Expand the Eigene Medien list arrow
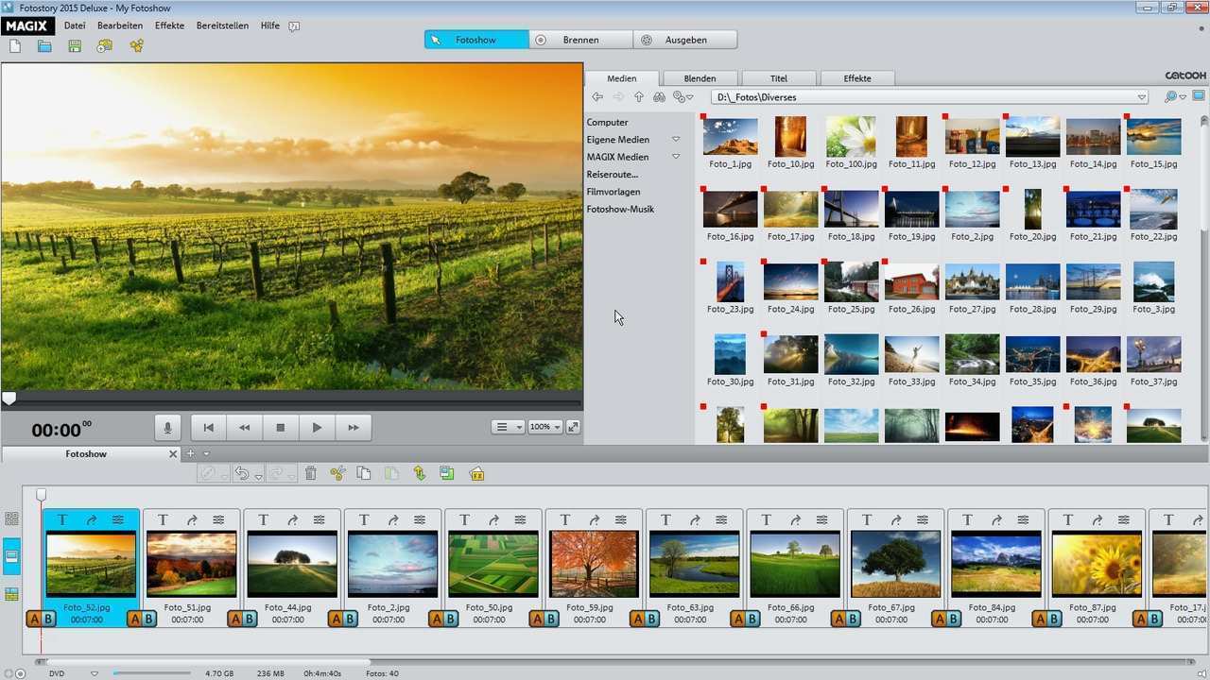 coord(676,140)
